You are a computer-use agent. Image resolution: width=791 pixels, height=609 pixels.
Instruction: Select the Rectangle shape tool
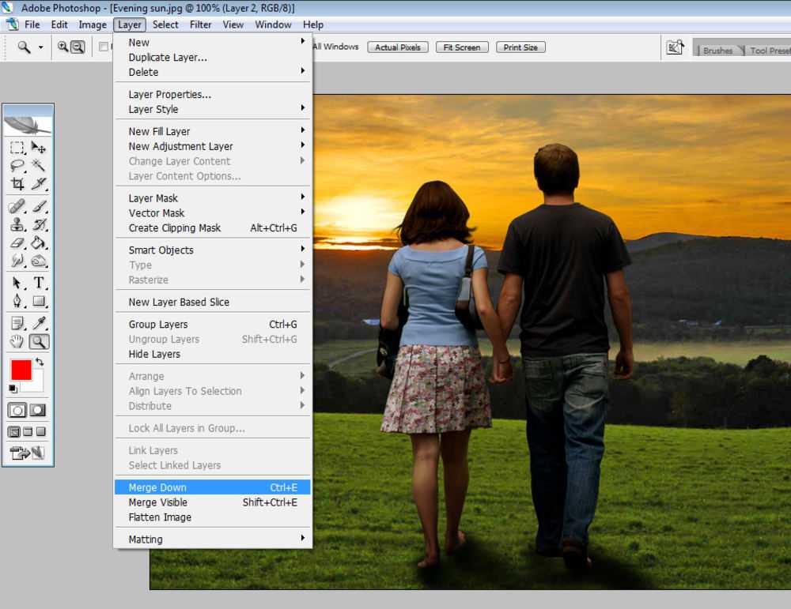pos(38,301)
